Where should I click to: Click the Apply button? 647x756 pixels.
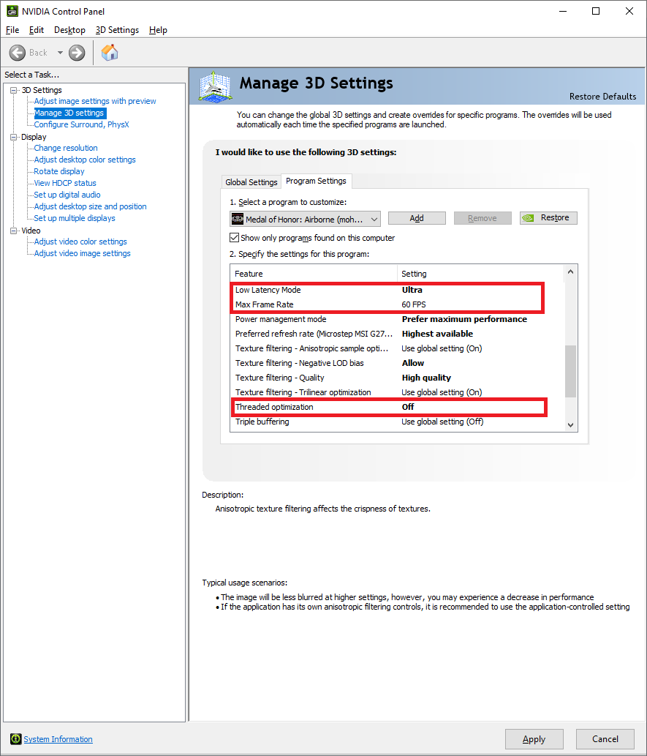534,739
